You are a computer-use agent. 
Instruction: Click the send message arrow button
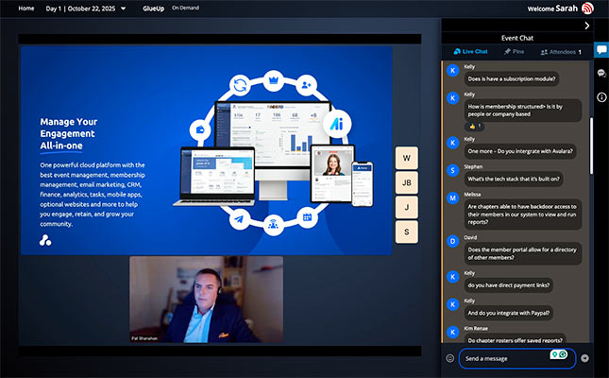click(584, 358)
